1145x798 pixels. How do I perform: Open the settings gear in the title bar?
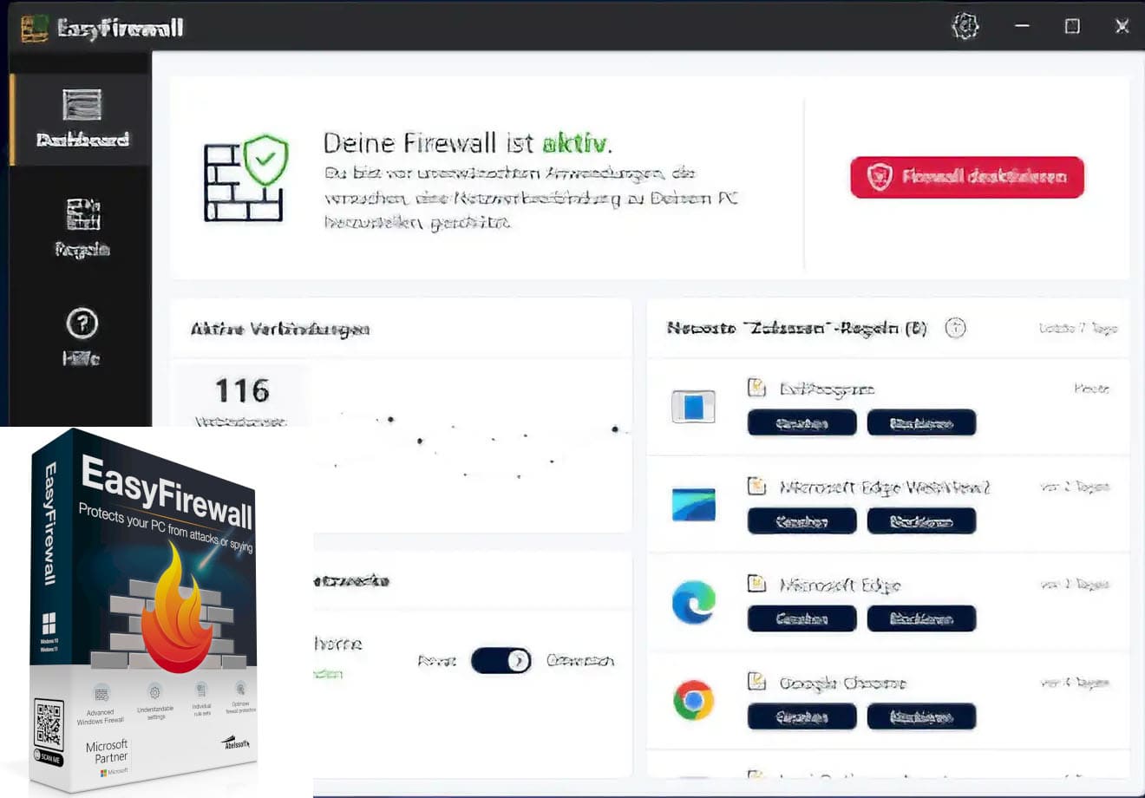click(965, 26)
